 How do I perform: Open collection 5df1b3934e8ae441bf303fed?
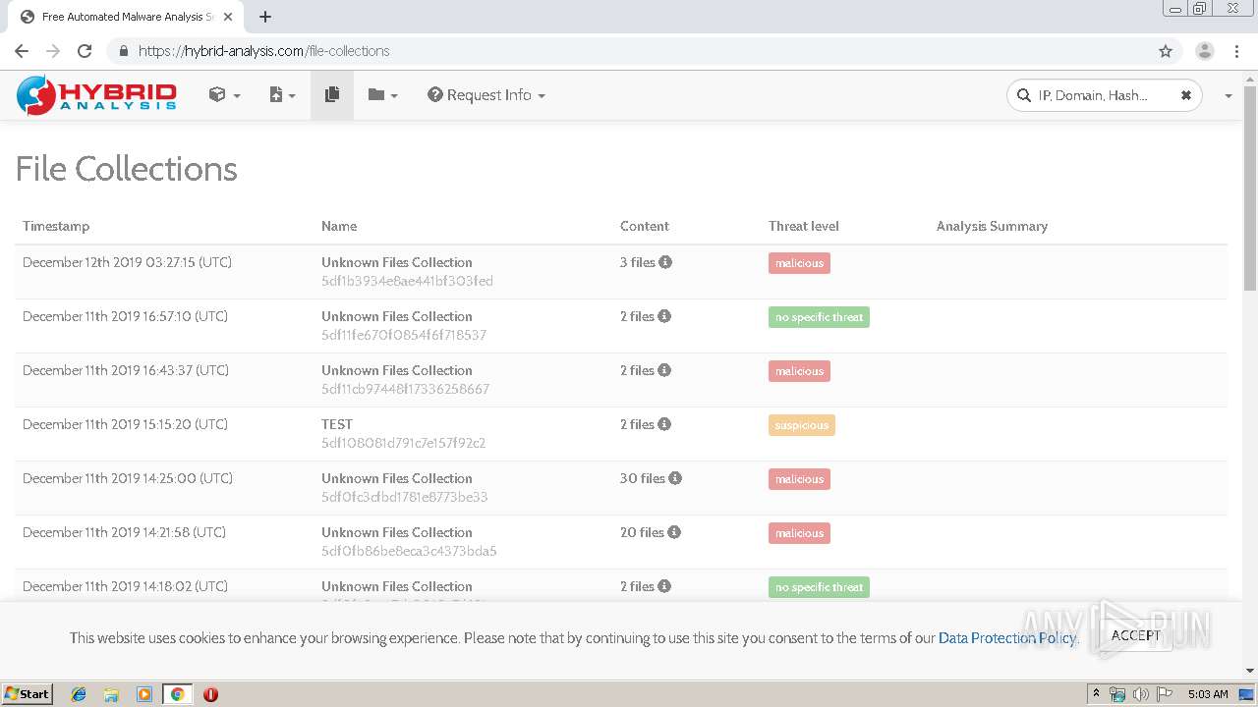407,281
